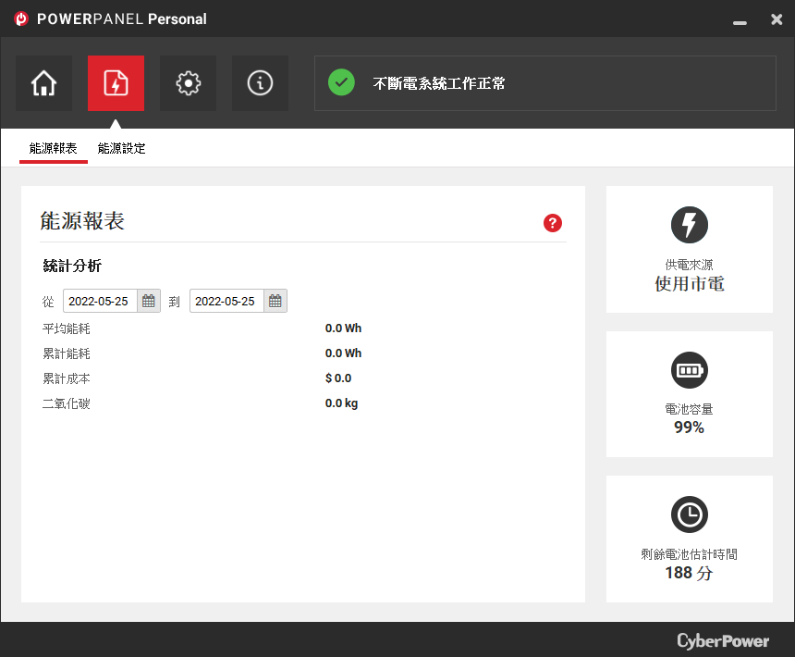Click the 供電來源 lightning bolt icon
Viewport: 795px width, 657px height.
[689, 225]
